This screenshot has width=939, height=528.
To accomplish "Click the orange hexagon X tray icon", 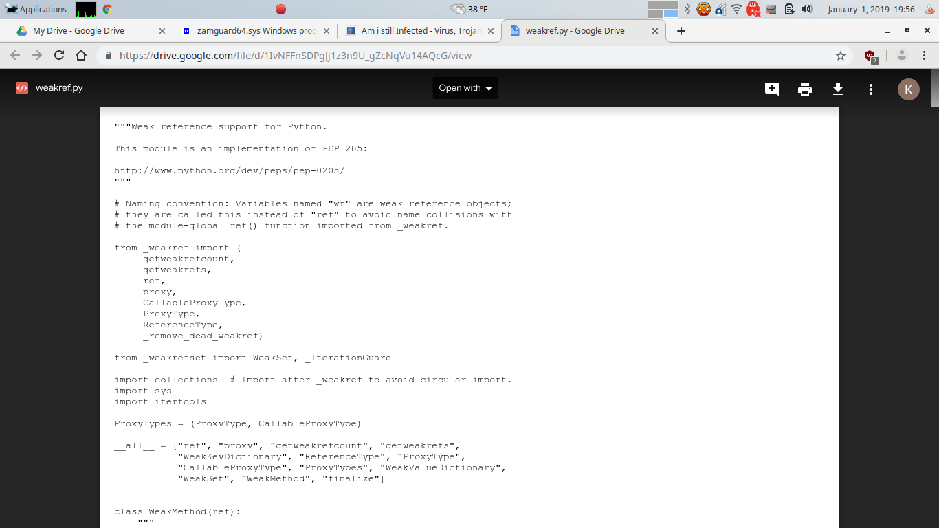I will point(703,9).
